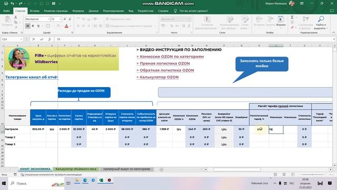This screenshot has width=337, height=190.
Task: Toggle align left in alignment group
Action: pos(78,26)
